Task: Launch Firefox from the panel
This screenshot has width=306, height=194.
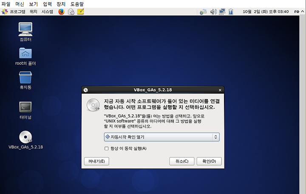Action: click(x=61, y=12)
